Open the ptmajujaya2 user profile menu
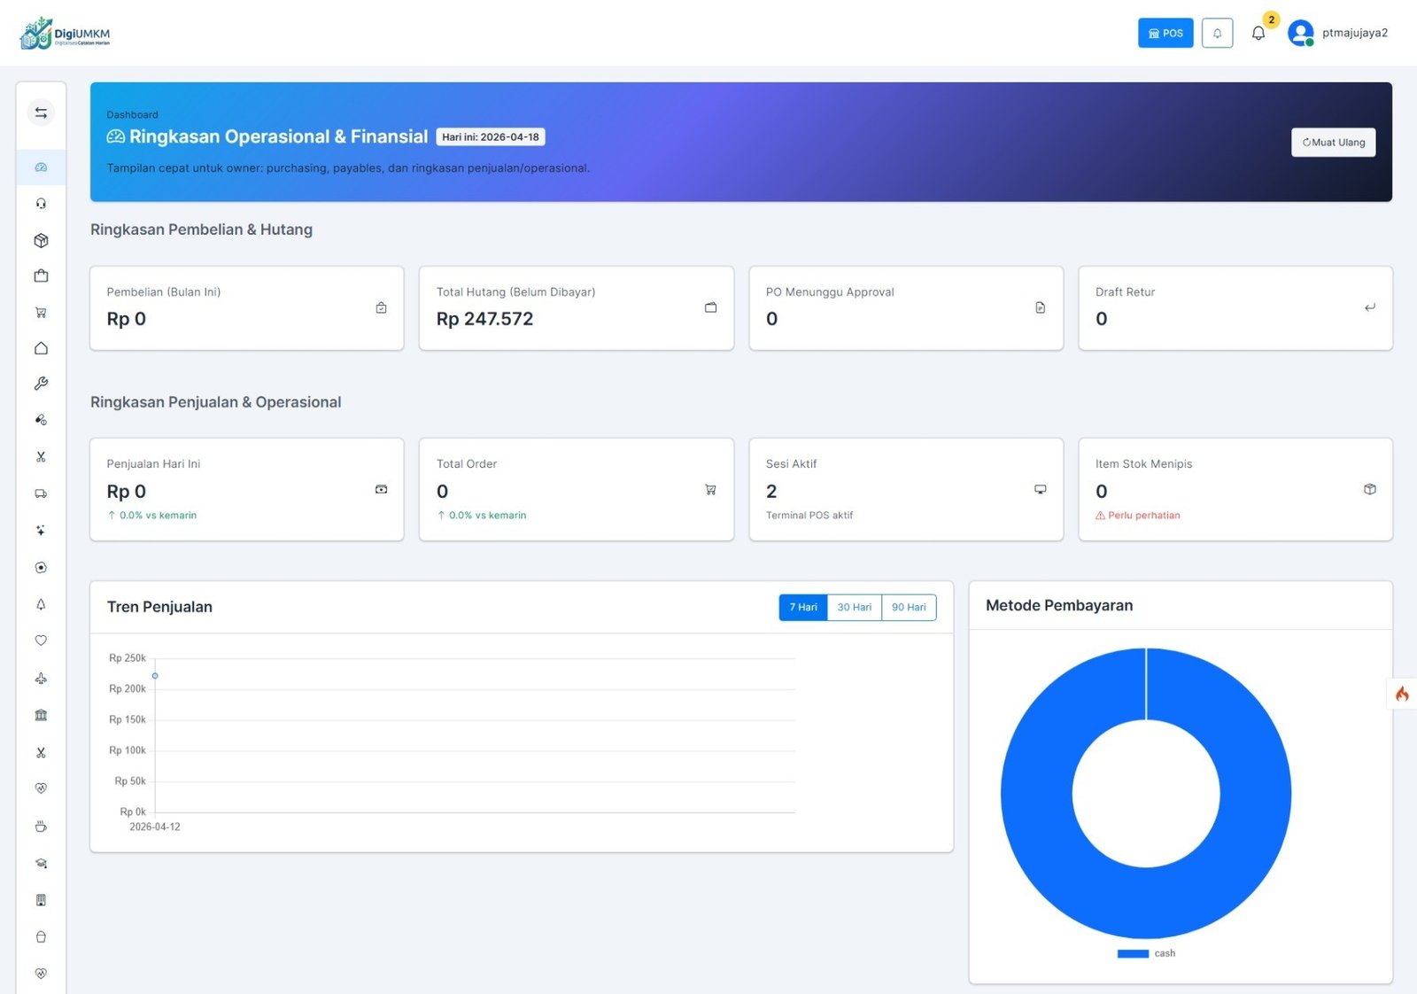The width and height of the screenshot is (1417, 994). point(1338,33)
